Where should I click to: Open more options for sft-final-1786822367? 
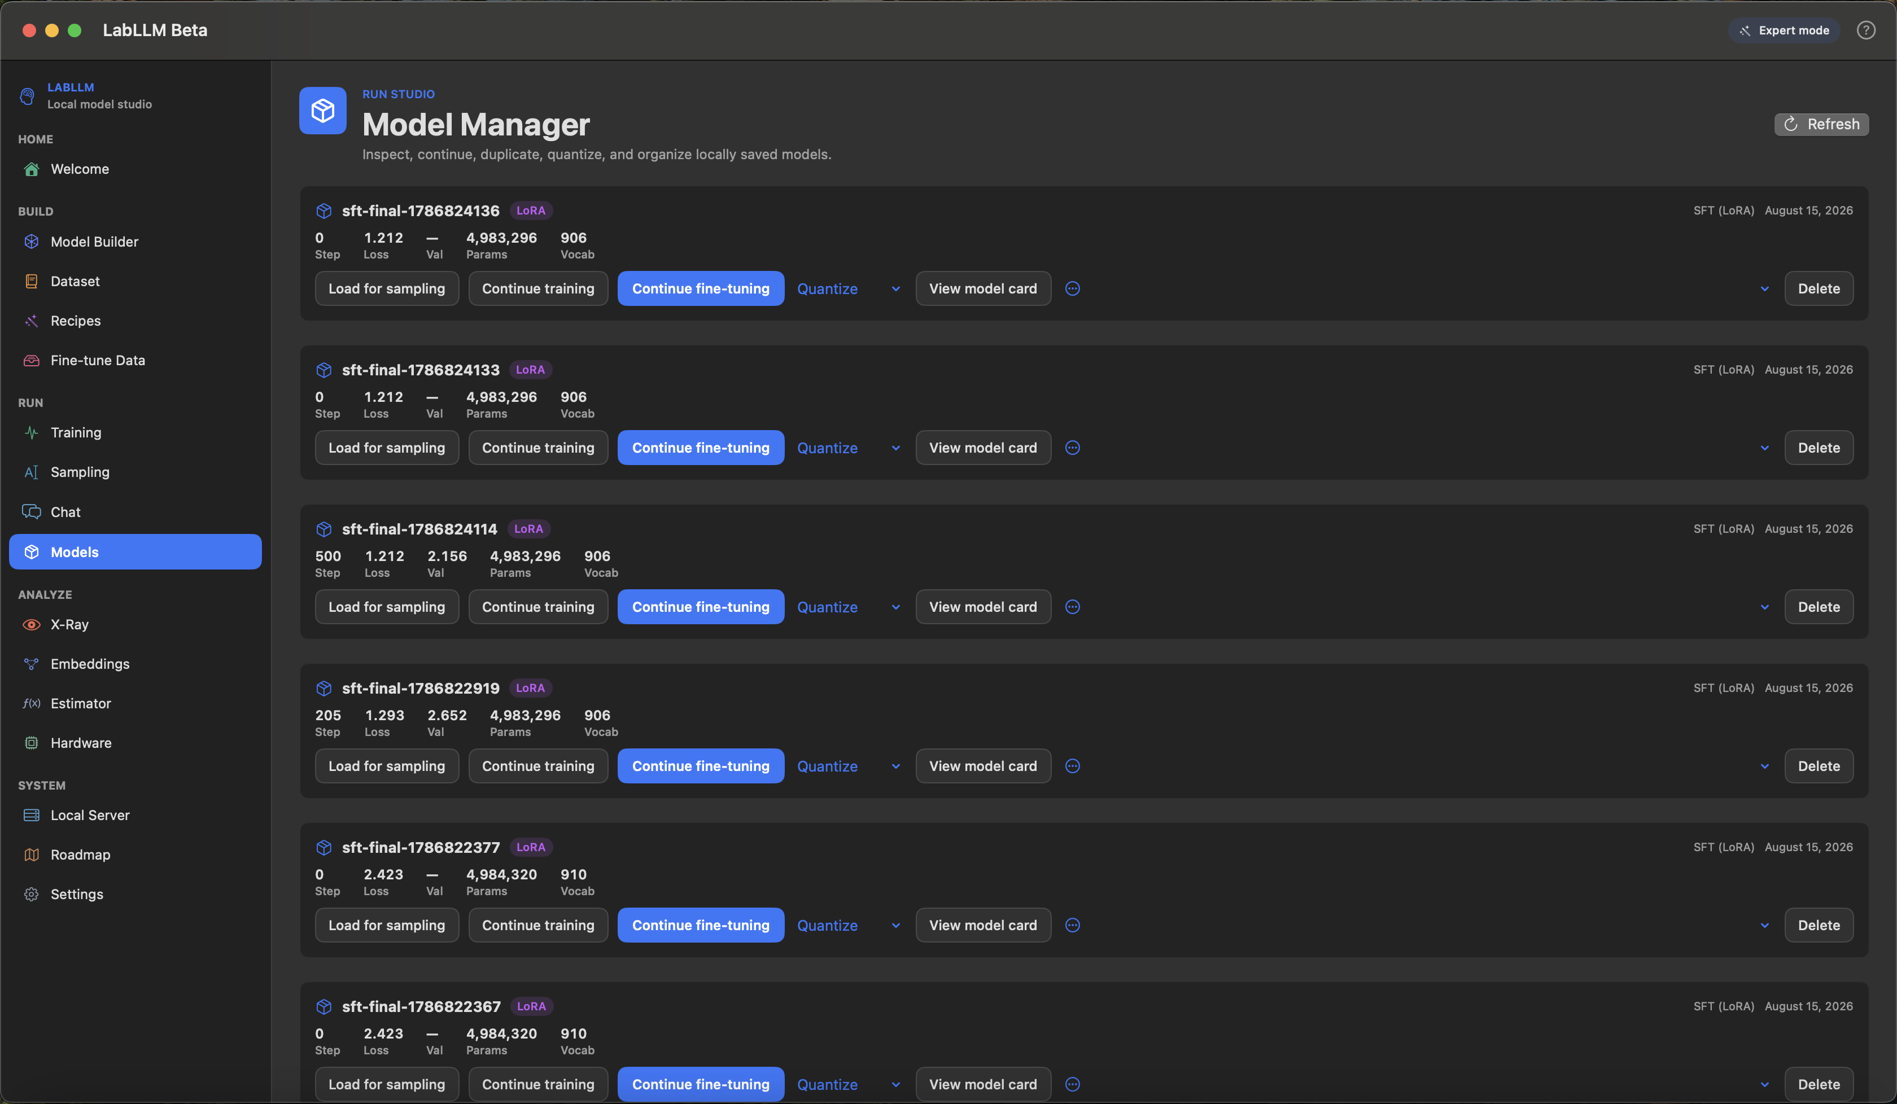1073,1084
